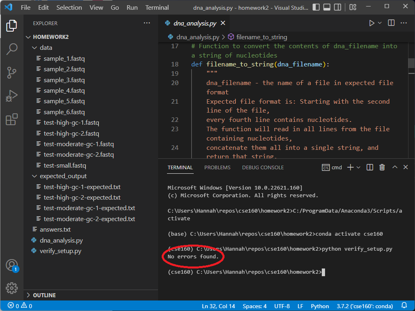Viewport: 415px width, 311px height.
Task: Open verify_setup.py in the explorer
Action: click(60, 251)
